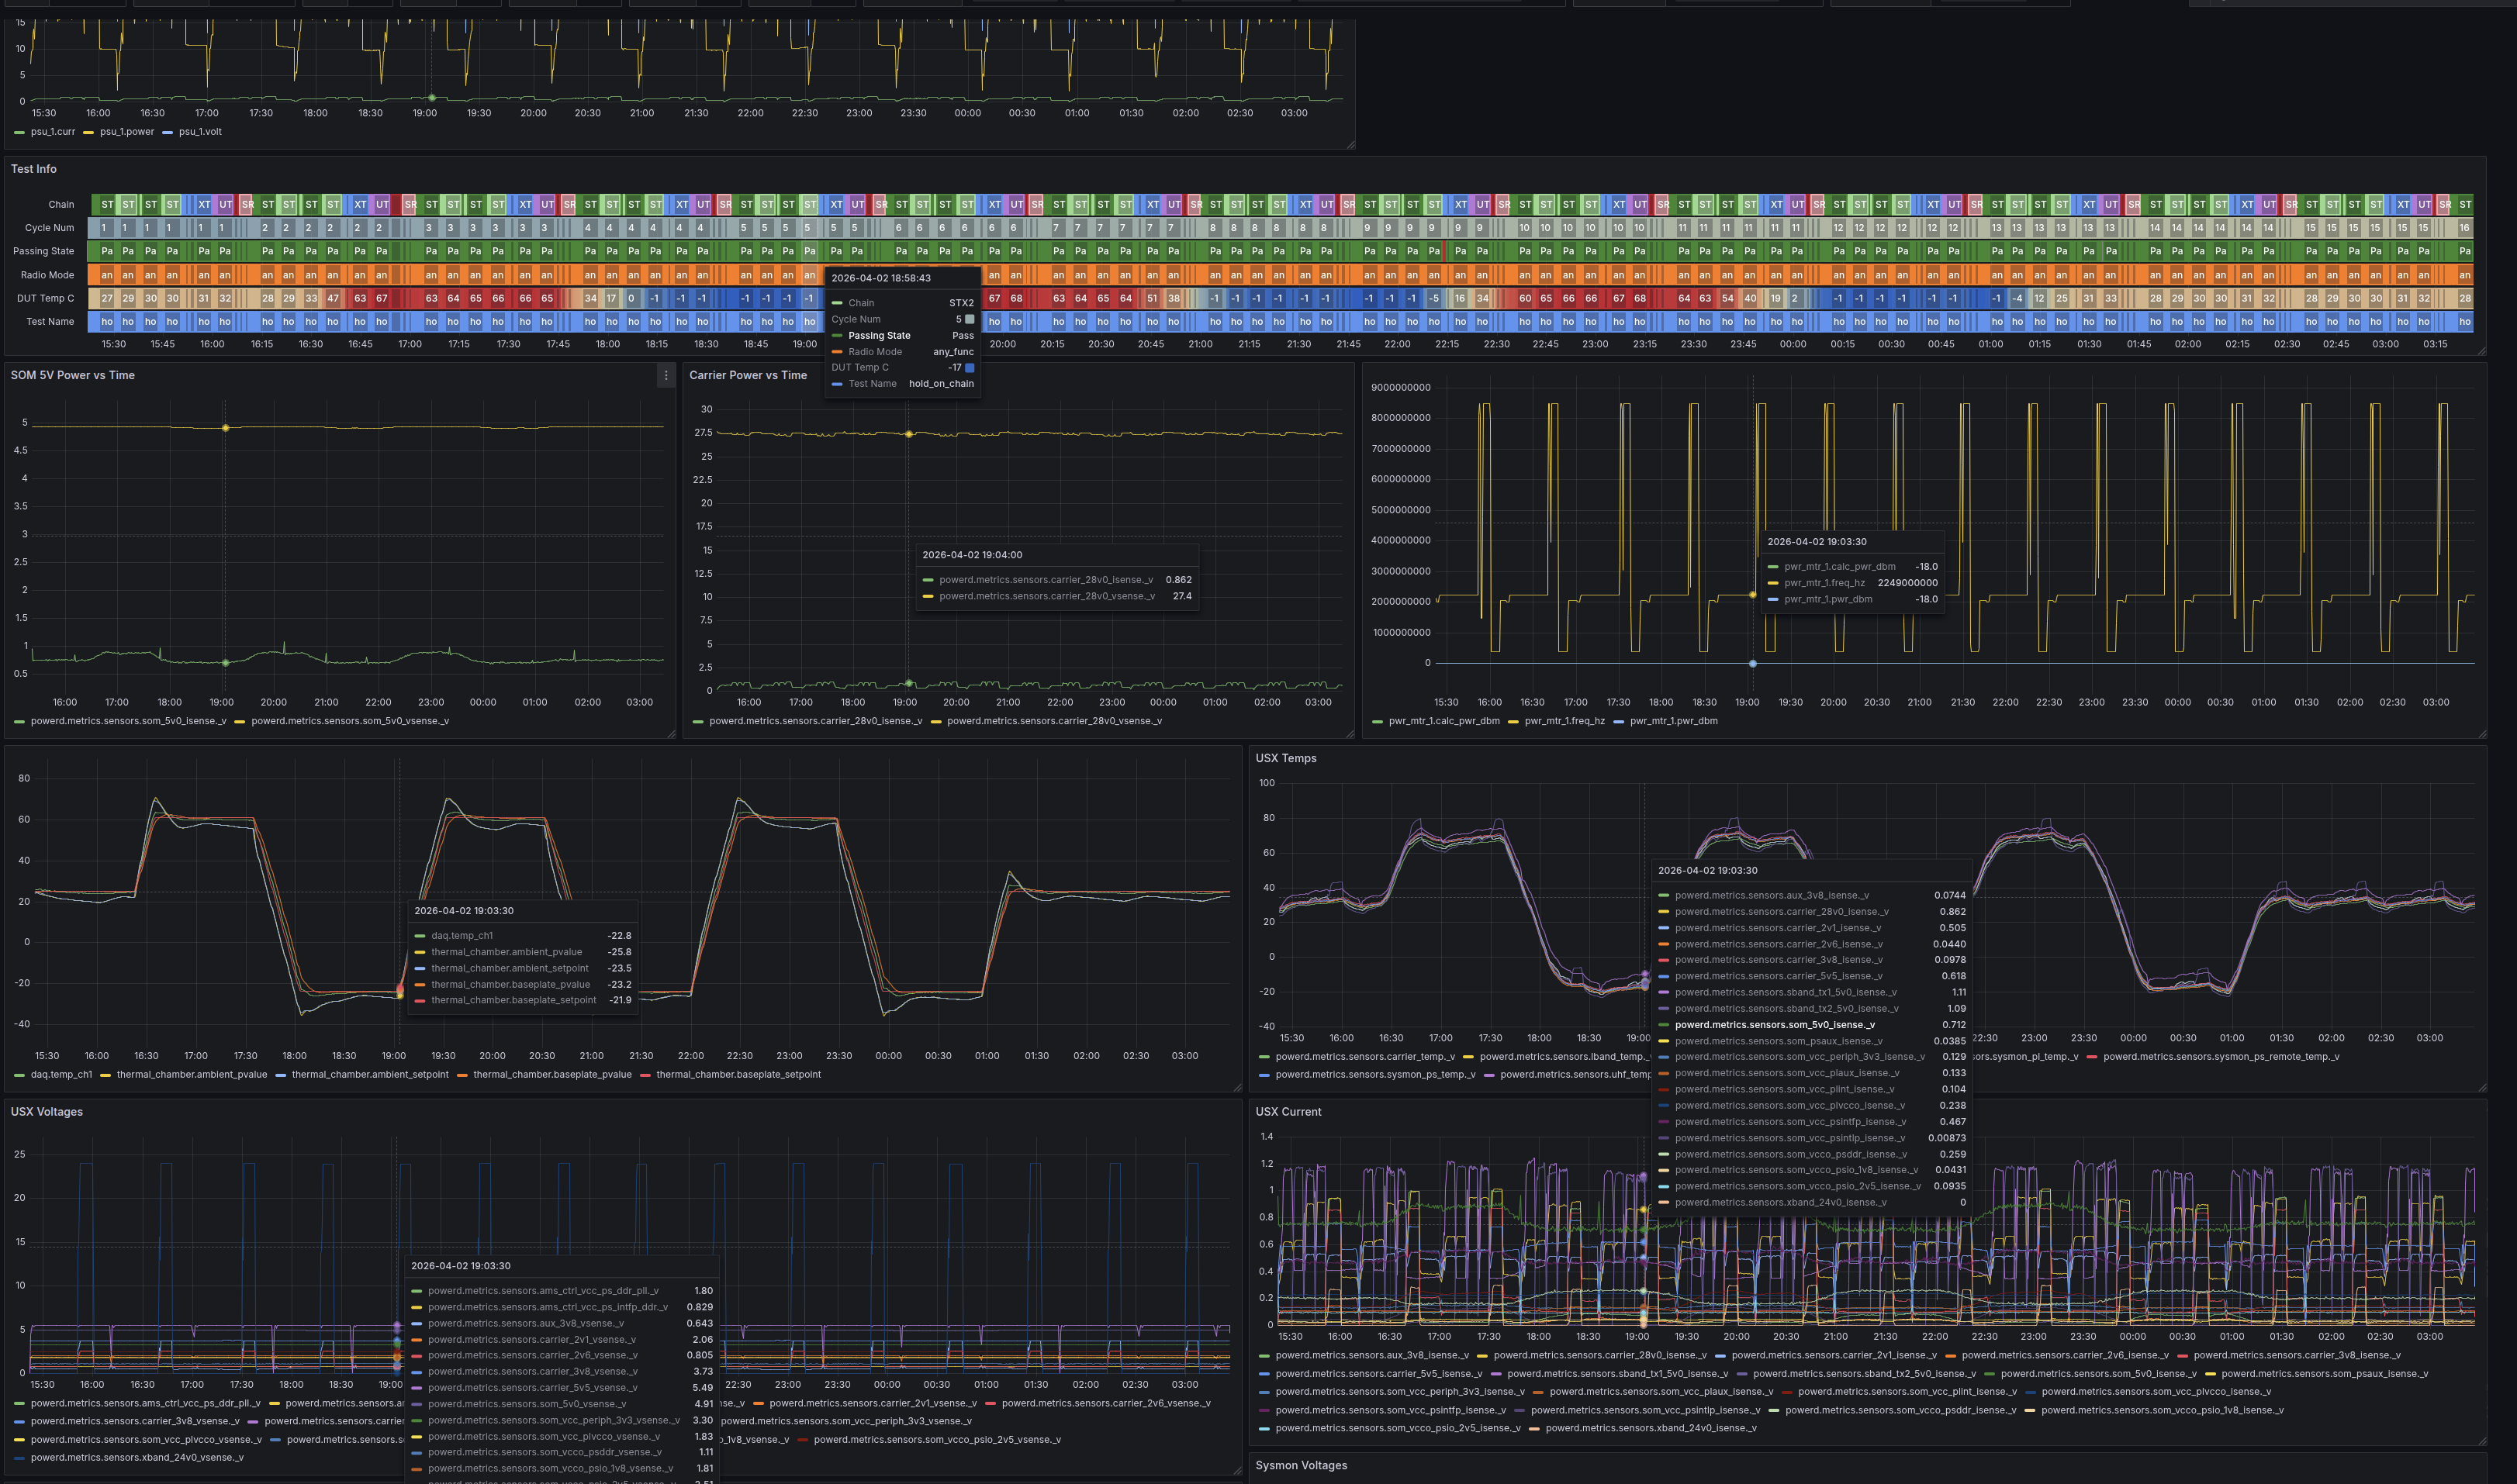Screen dimensions: 2517x1484
Task: Grab the SOM 5V Power panel resize handle
Action: tap(672, 734)
